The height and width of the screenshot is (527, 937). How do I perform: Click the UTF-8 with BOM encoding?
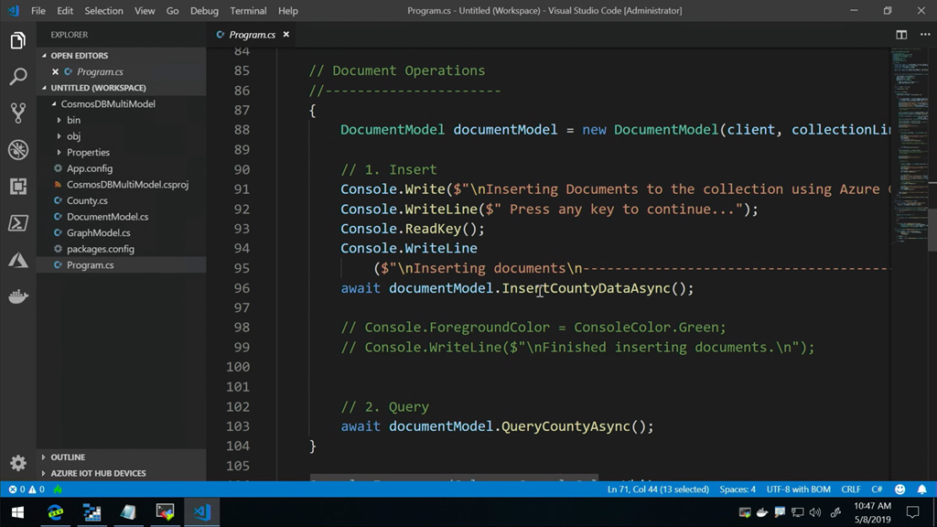pyautogui.click(x=799, y=489)
